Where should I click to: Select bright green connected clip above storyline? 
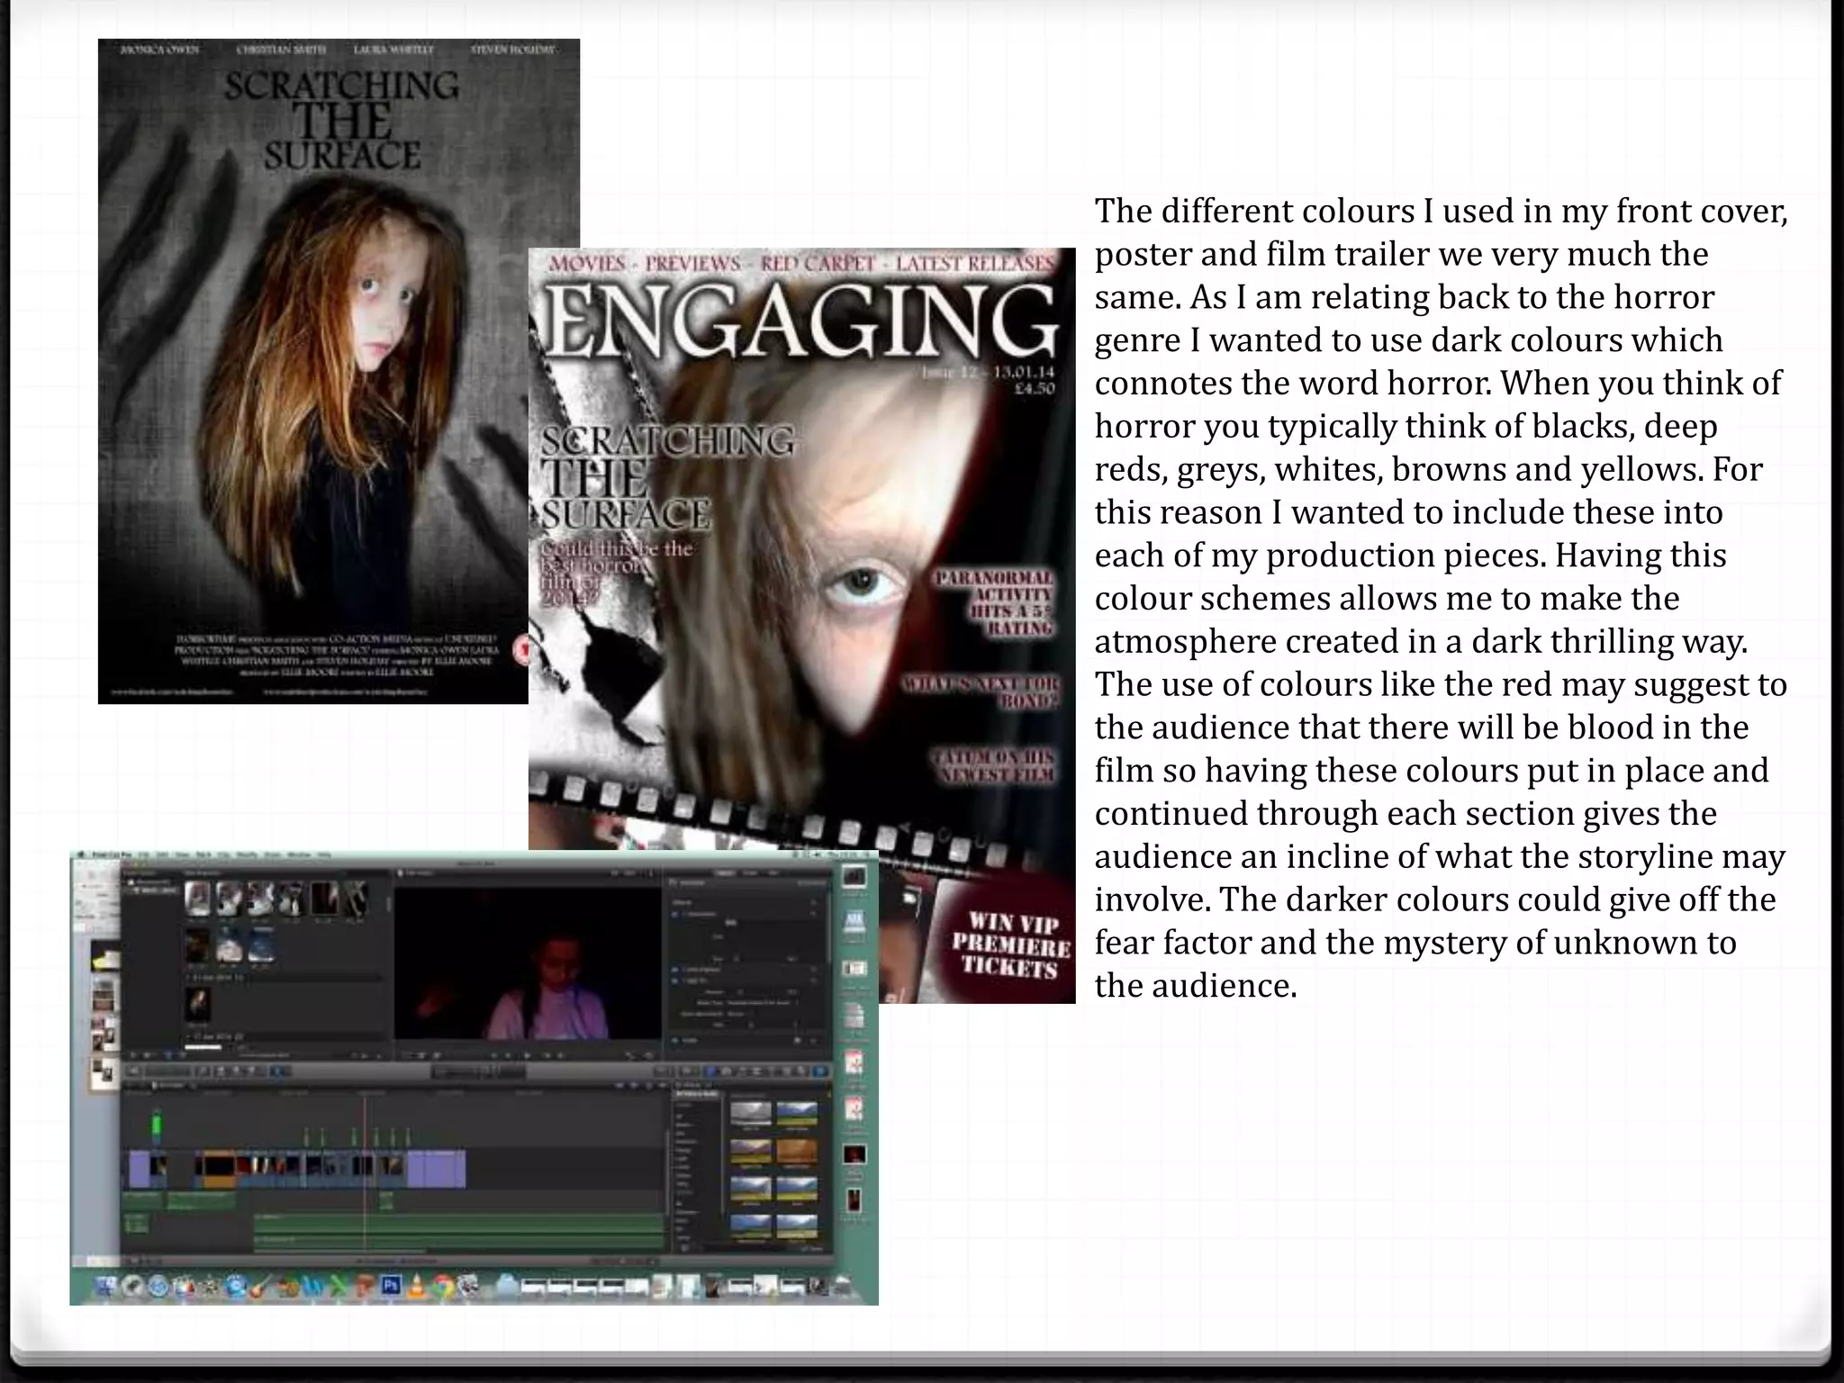(157, 1125)
